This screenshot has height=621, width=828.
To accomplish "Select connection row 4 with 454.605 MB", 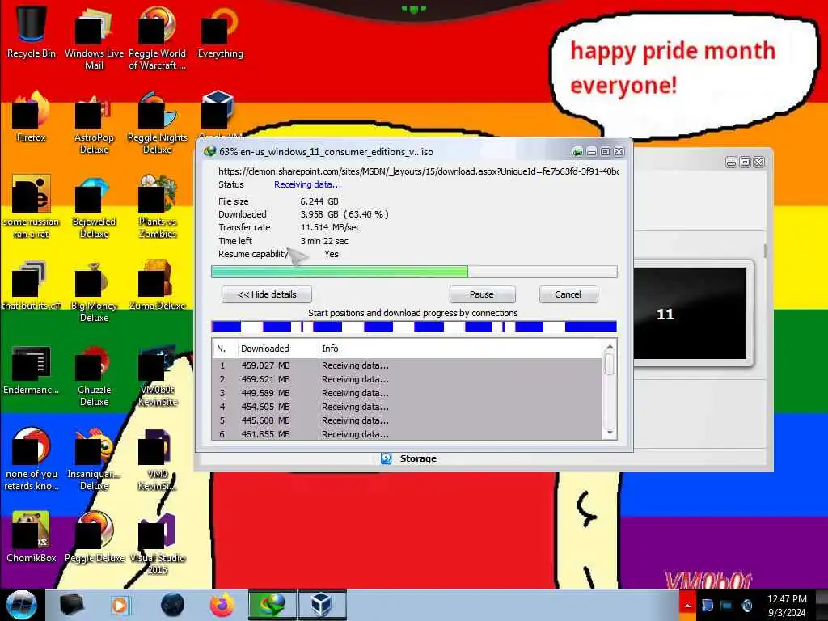I will pyautogui.click(x=408, y=407).
